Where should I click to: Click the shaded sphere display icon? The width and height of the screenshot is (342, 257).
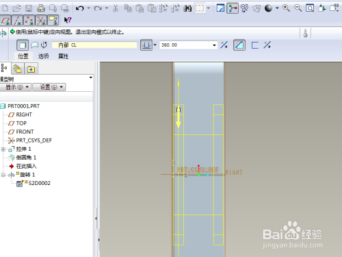[268, 8]
